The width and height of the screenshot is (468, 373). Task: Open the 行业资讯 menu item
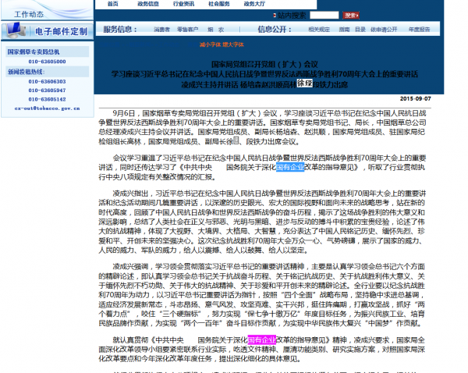[183, 4]
